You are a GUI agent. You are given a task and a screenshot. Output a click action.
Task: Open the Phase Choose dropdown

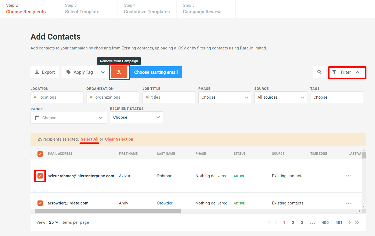(x=225, y=97)
